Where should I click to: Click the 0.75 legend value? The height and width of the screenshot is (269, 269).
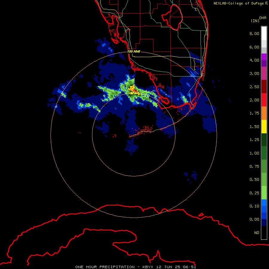(254, 166)
